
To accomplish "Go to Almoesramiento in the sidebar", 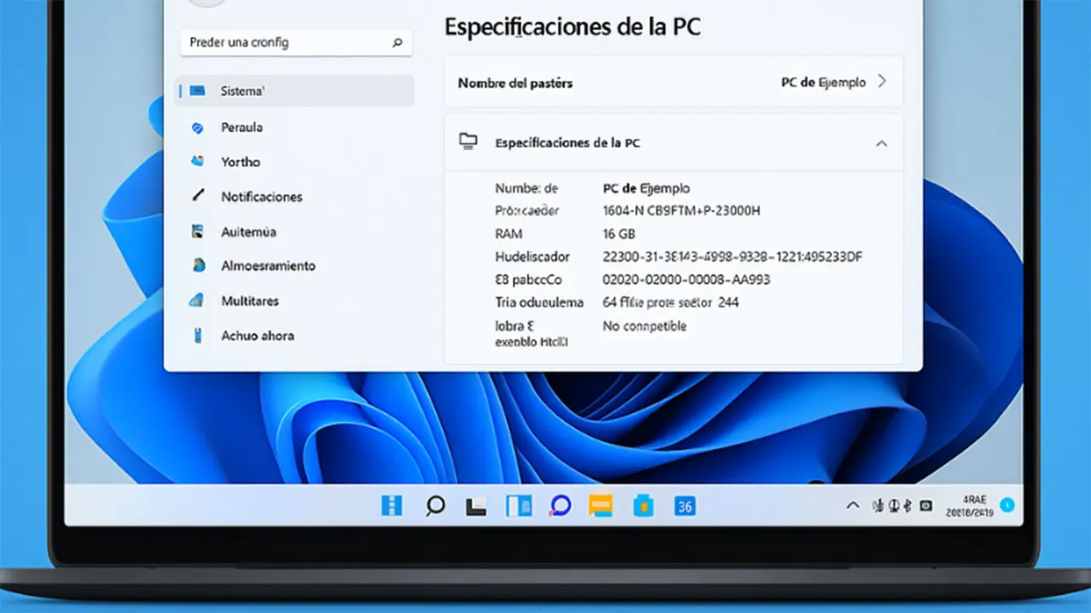I will click(x=268, y=266).
